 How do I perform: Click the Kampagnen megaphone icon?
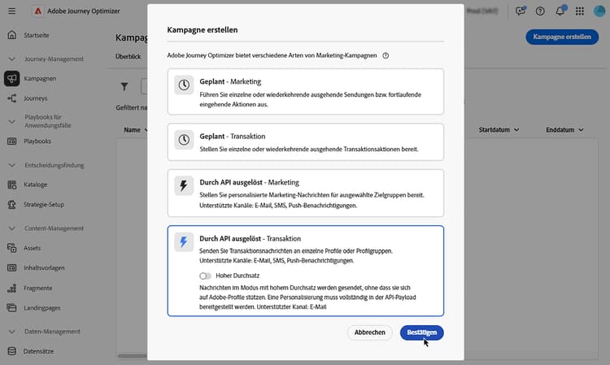[x=12, y=79]
